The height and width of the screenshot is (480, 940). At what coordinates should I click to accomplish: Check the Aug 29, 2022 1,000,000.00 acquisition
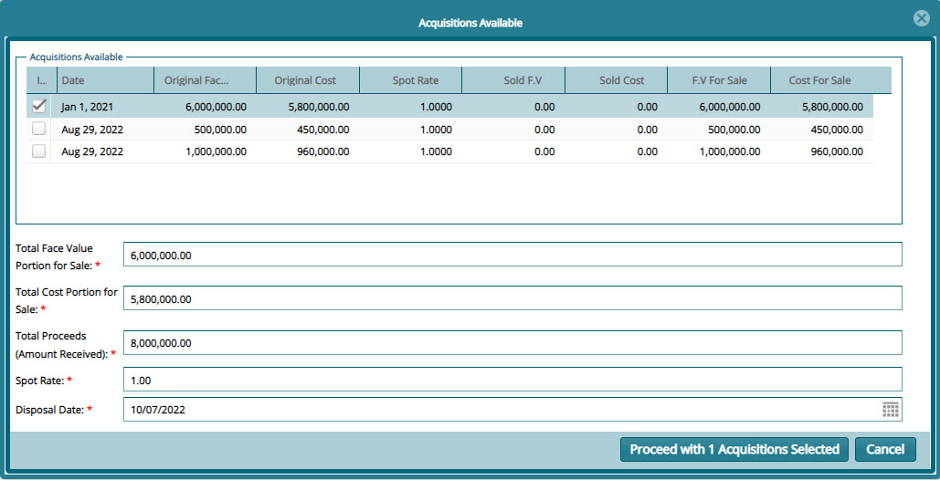click(x=39, y=151)
